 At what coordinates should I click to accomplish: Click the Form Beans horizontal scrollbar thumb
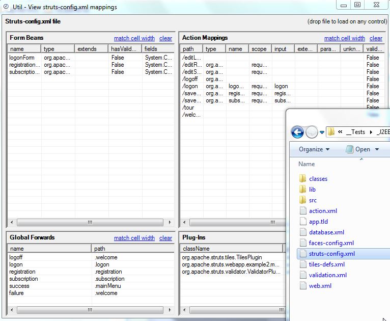(x=90, y=222)
